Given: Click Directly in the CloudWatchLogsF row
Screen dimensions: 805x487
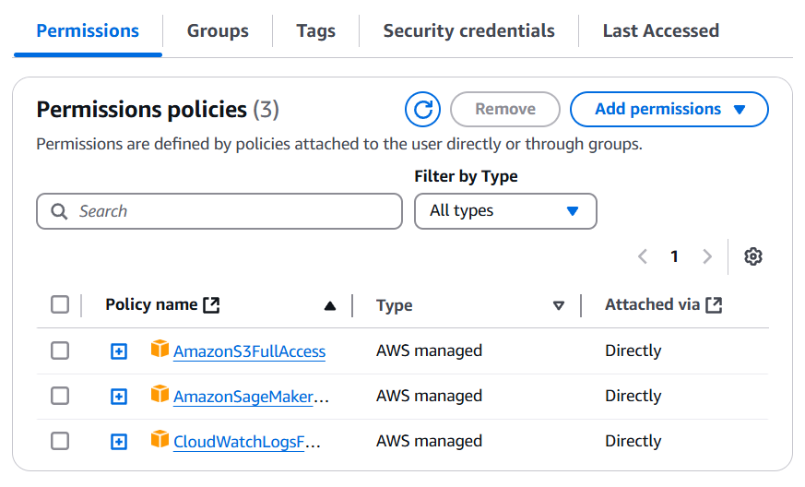Looking at the screenshot, I should pos(633,441).
